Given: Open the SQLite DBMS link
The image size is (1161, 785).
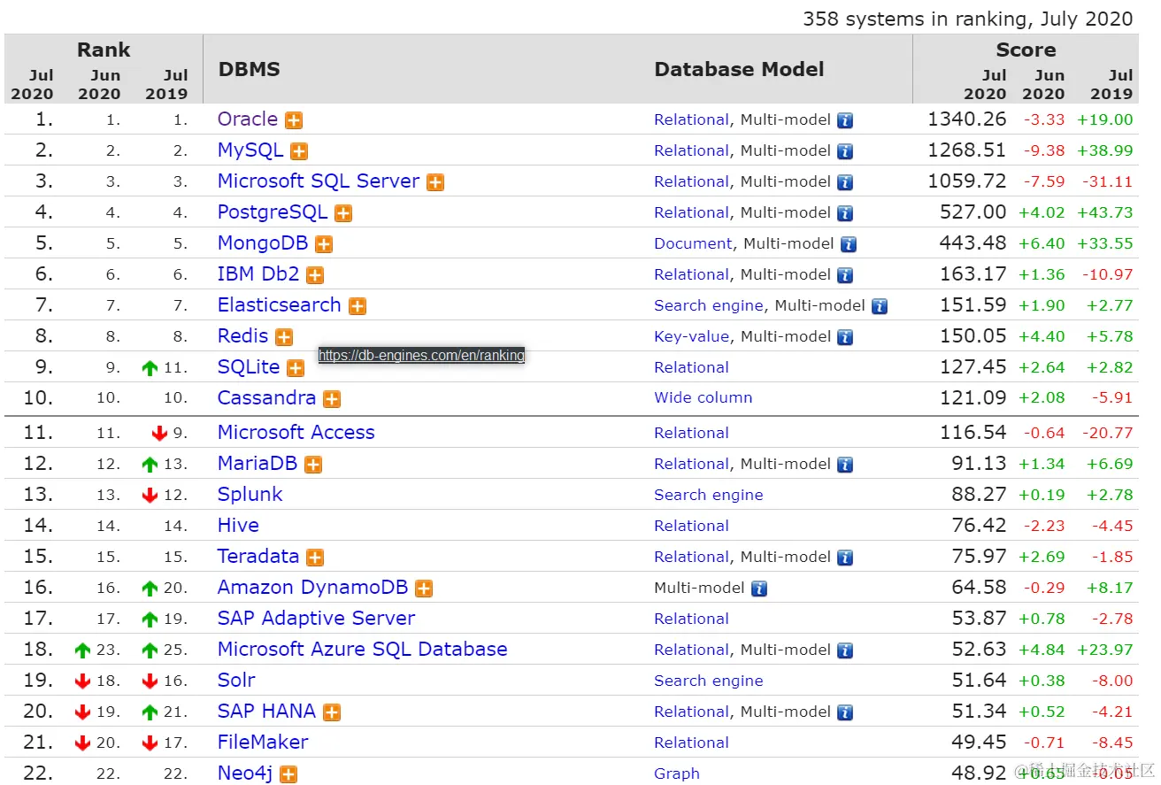Looking at the screenshot, I should coord(249,366).
